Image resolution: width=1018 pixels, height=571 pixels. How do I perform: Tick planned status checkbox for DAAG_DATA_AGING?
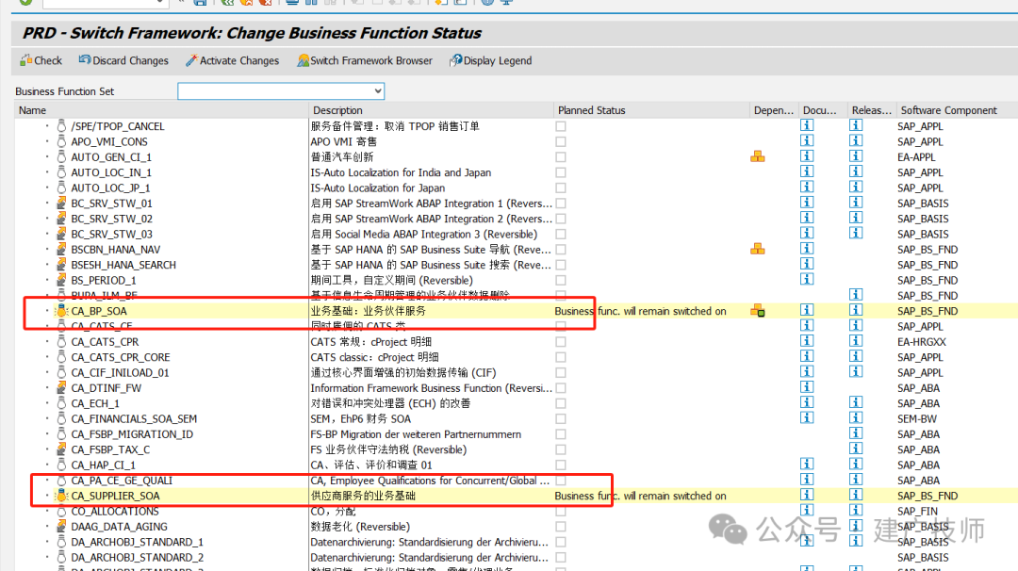click(560, 527)
